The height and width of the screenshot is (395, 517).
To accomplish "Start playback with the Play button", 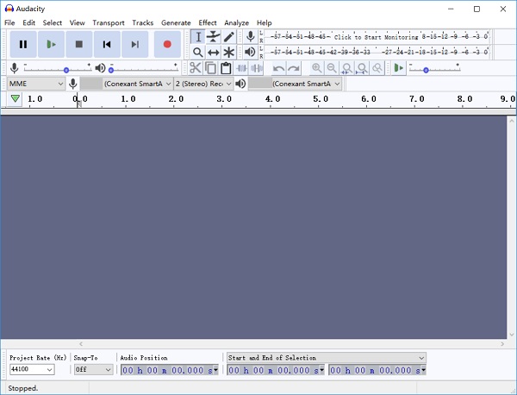I will (x=51, y=44).
